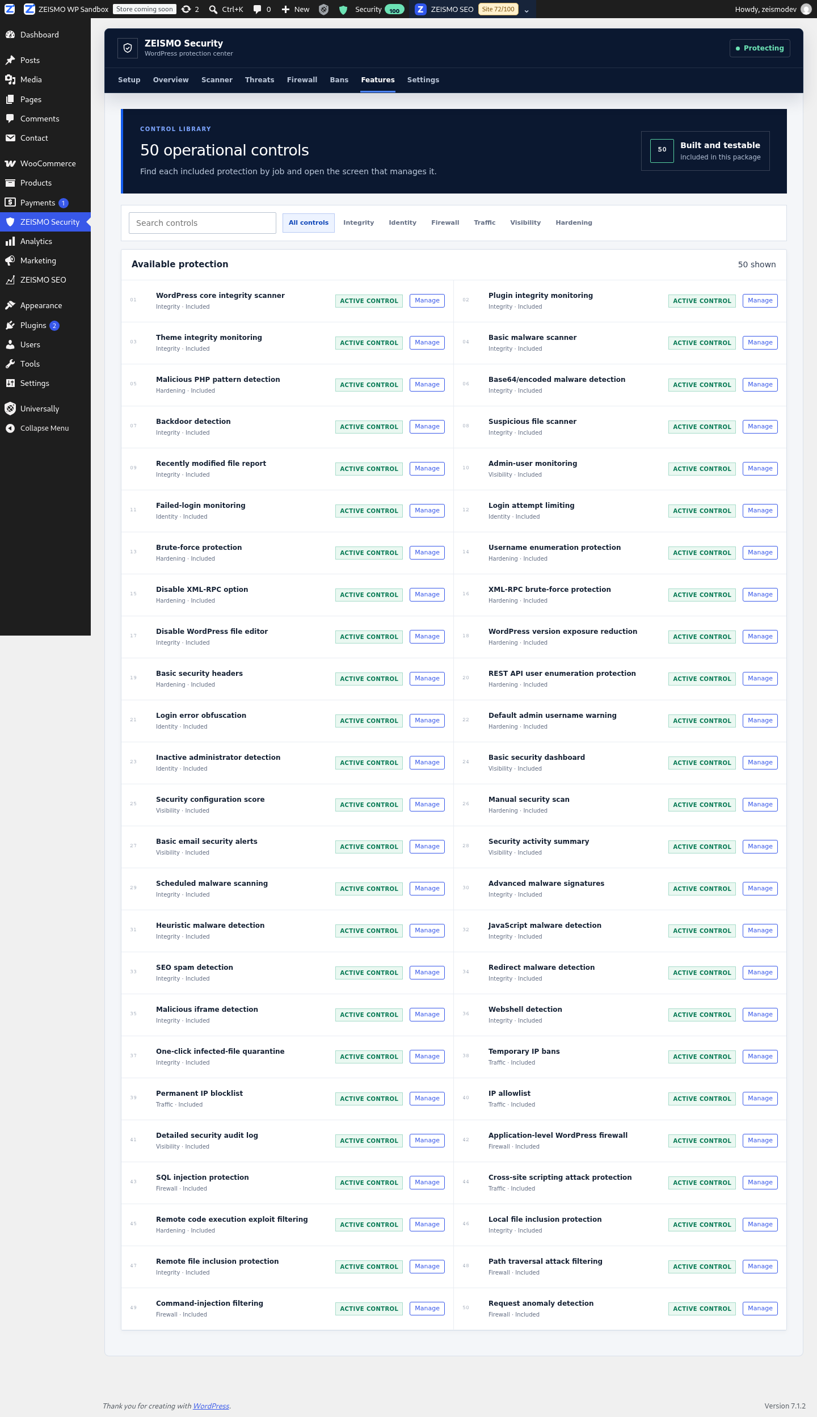Open the security Settings tab

(x=423, y=80)
